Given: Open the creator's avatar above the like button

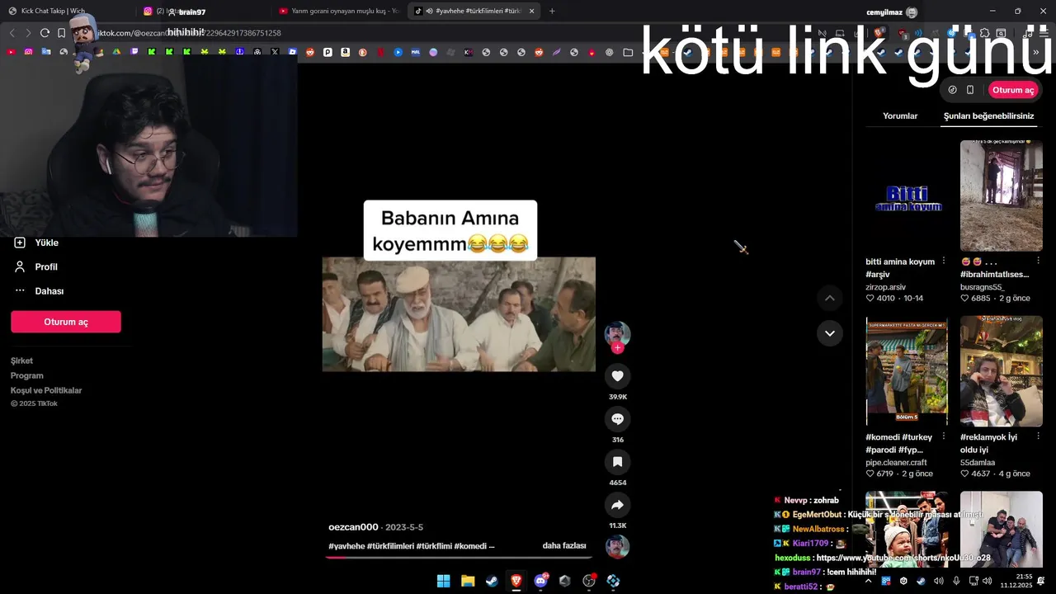Looking at the screenshot, I should (617, 333).
